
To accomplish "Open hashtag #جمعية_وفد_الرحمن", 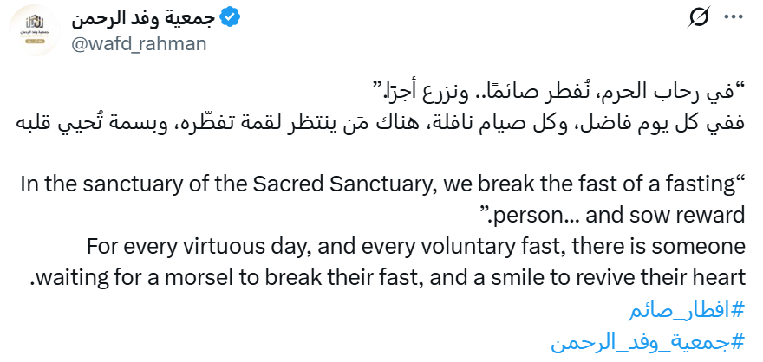I will point(649,342).
